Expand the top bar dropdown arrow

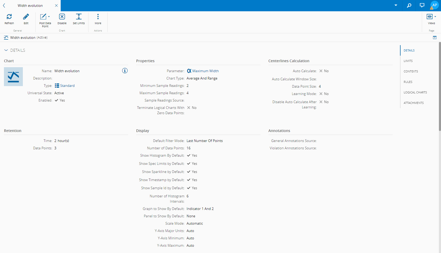(x=396, y=6)
